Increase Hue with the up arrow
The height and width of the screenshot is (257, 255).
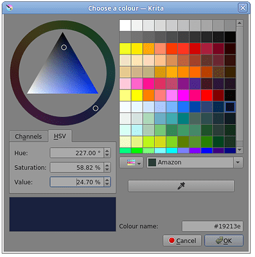(107, 150)
